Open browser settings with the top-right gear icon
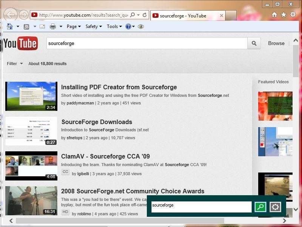Screen dimensions: 302x227 pos(293,14)
